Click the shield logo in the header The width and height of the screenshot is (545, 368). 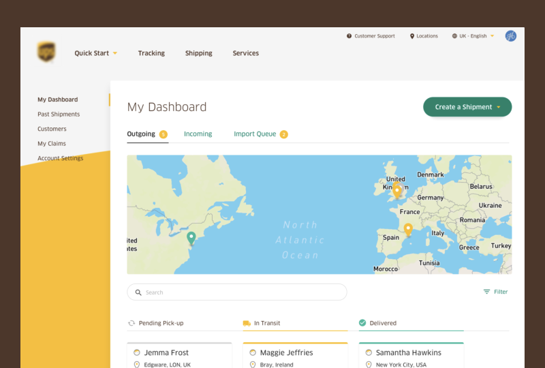coord(46,52)
